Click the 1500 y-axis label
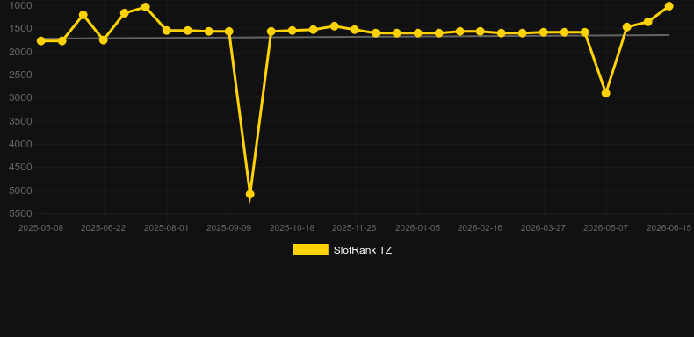The width and height of the screenshot is (694, 337). tap(21, 29)
